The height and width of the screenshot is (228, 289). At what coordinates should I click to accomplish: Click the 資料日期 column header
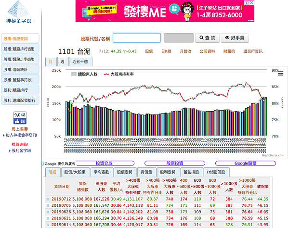pyautogui.click(x=62, y=187)
